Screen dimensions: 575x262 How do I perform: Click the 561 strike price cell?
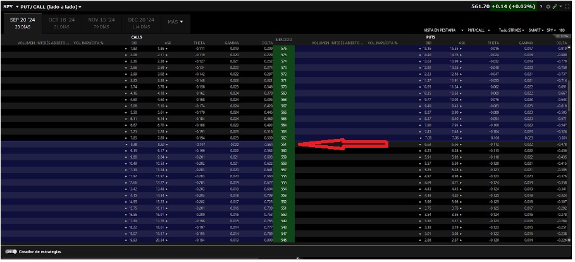(283, 144)
